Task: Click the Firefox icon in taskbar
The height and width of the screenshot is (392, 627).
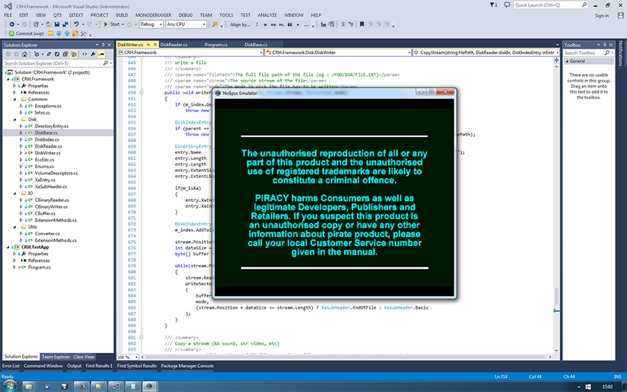Action: tap(82, 386)
